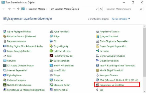Open the BitLocker Sürücü Şifrelemesi icon
146x93 pixels.
tap(5, 36)
